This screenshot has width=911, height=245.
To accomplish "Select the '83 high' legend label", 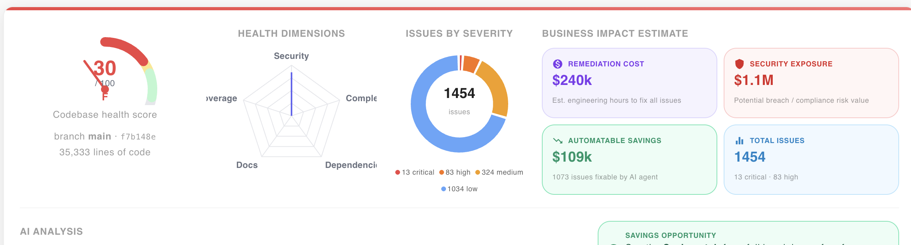I will [x=458, y=172].
